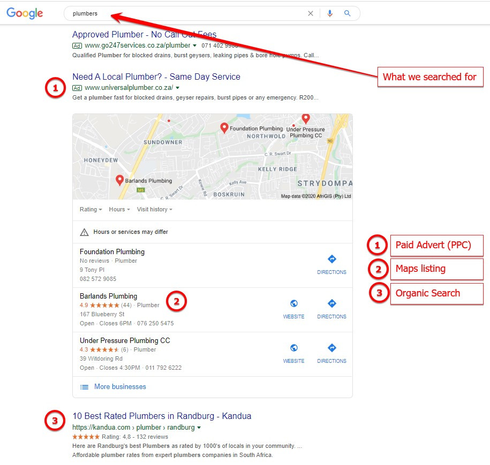
Task: Expand arrow next to kandua.com URL
Action: (x=199, y=427)
